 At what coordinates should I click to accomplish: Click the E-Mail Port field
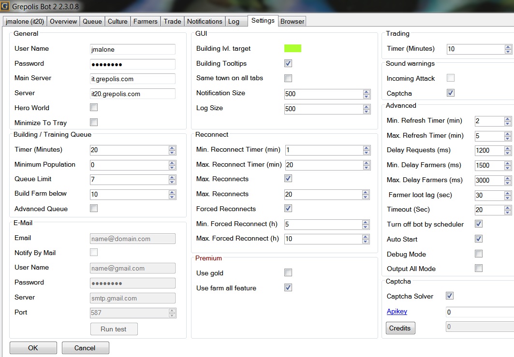pos(133,313)
